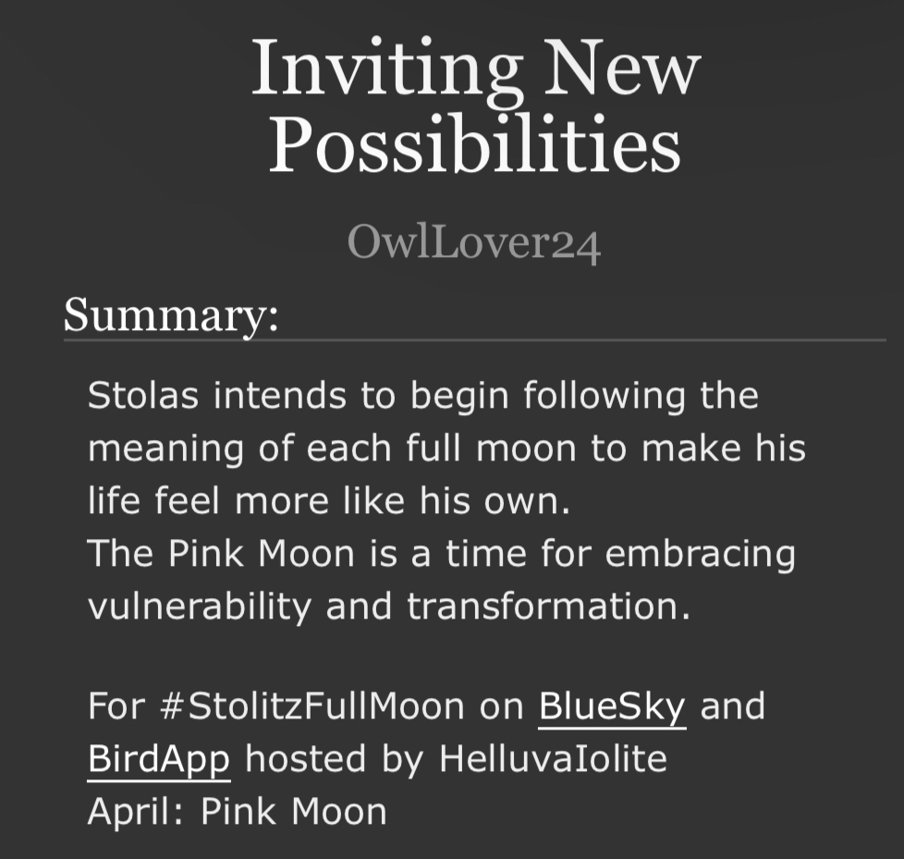This screenshot has height=859, width=904.
Task: Open the BlueSky link
Action: (x=612, y=707)
